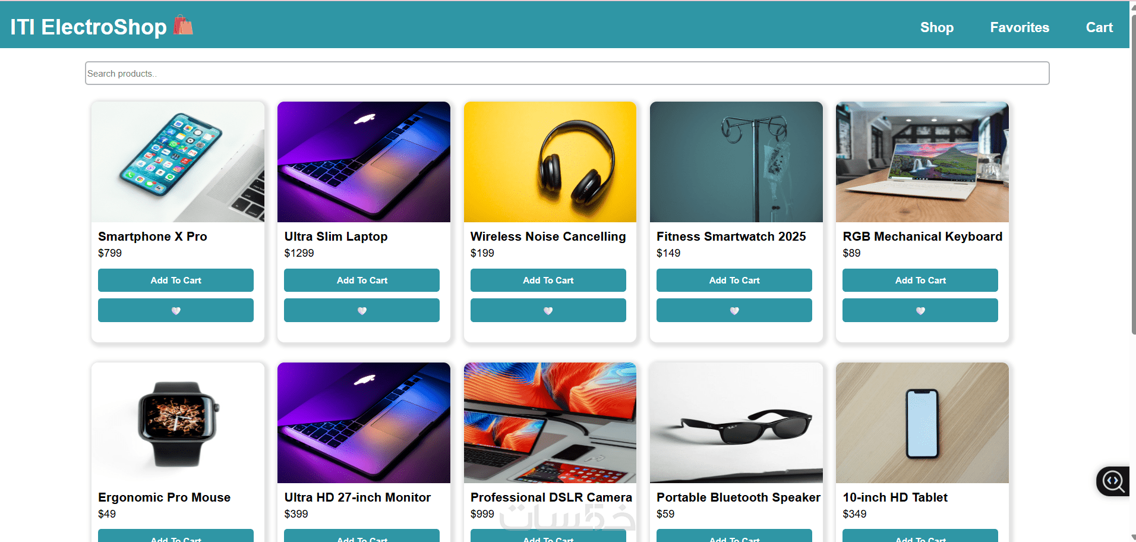Toggle heart favorite for Ultra Slim Laptop
Viewport: 1136px width, 542px height.
[x=362, y=310]
